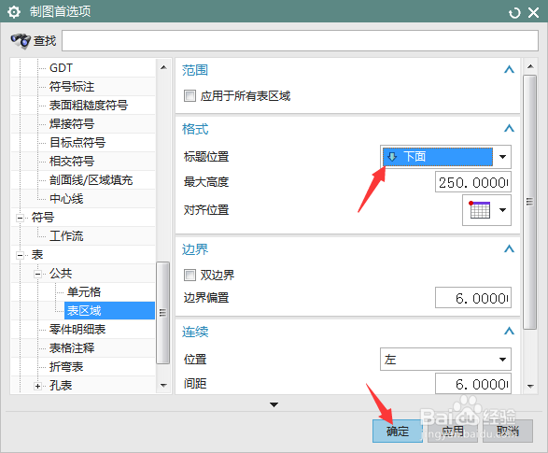Collapse the 连续 section
Screen dimensions: 548x453
click(x=509, y=331)
